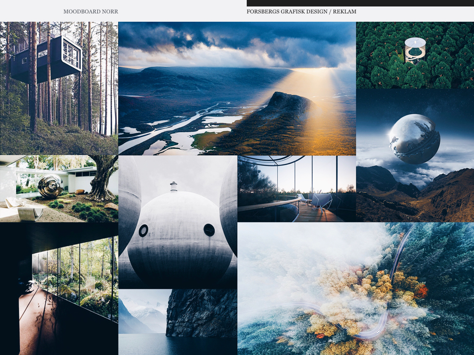Open the floating metallic sphere over mountains image

point(415,155)
